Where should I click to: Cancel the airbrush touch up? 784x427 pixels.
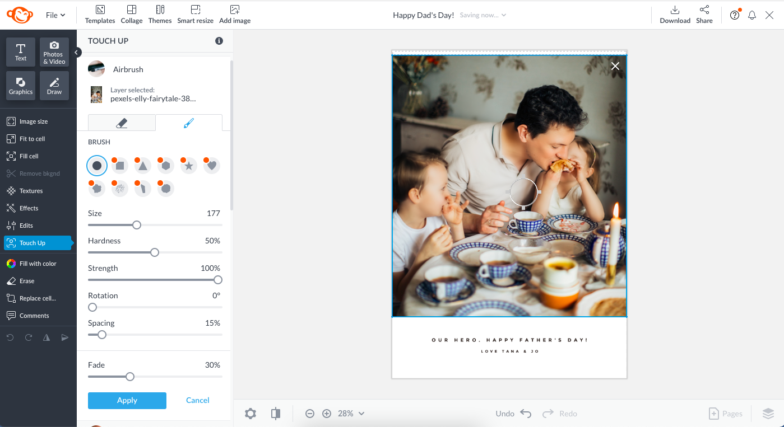pyautogui.click(x=198, y=401)
